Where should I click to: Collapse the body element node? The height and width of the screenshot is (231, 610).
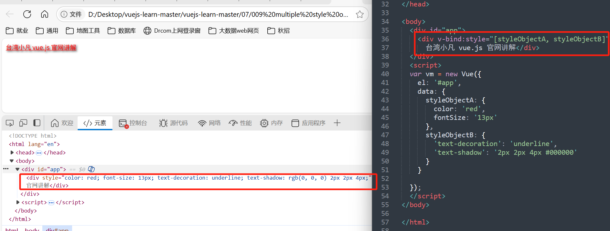point(12,161)
